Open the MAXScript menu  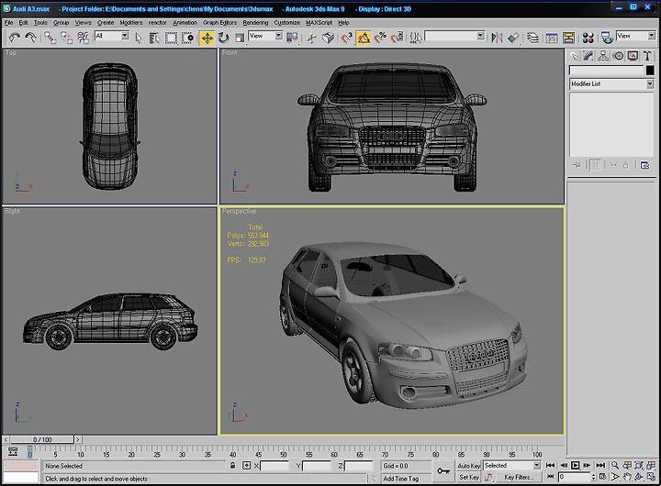click(x=319, y=23)
